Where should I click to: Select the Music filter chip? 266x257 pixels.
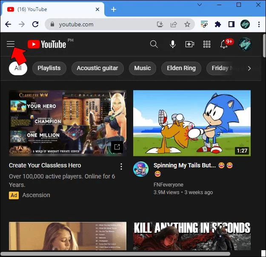click(x=142, y=68)
